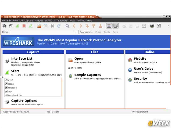Click the Apply filter button
The width and height of the screenshot is (172, 129).
pyautogui.click(x=107, y=32)
